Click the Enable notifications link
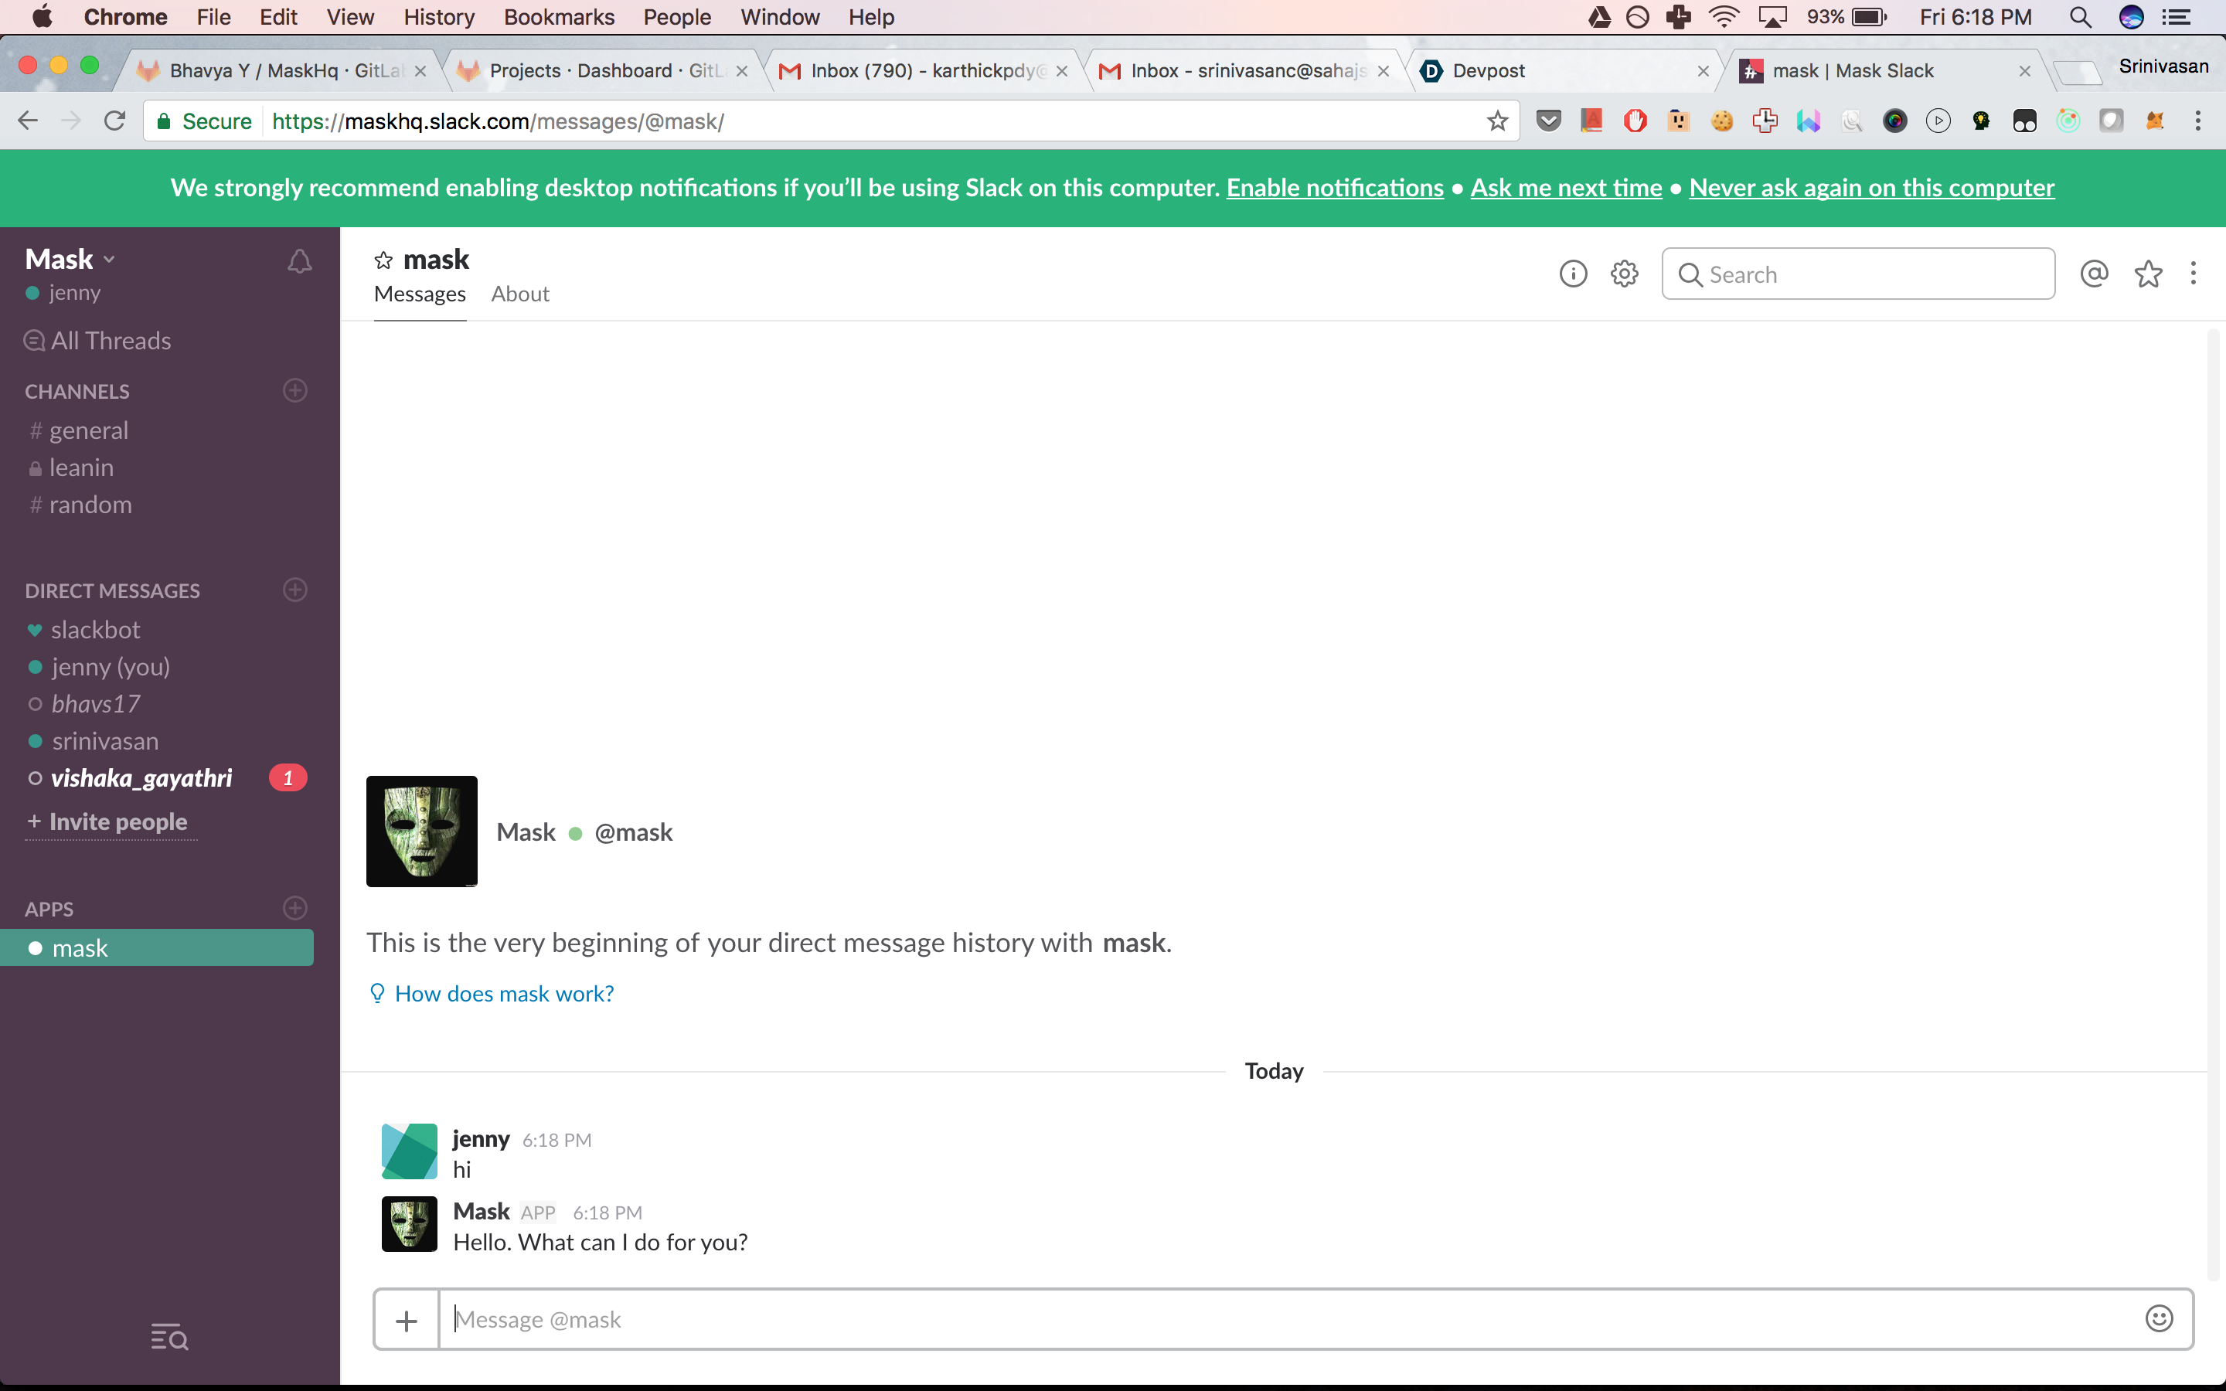 coord(1334,188)
